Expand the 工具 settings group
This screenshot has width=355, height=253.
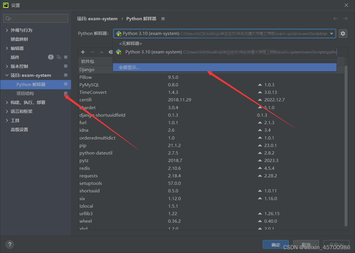(x=7, y=120)
